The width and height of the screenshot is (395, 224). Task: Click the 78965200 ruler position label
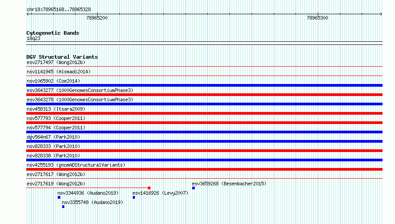pyautogui.click(x=97, y=18)
